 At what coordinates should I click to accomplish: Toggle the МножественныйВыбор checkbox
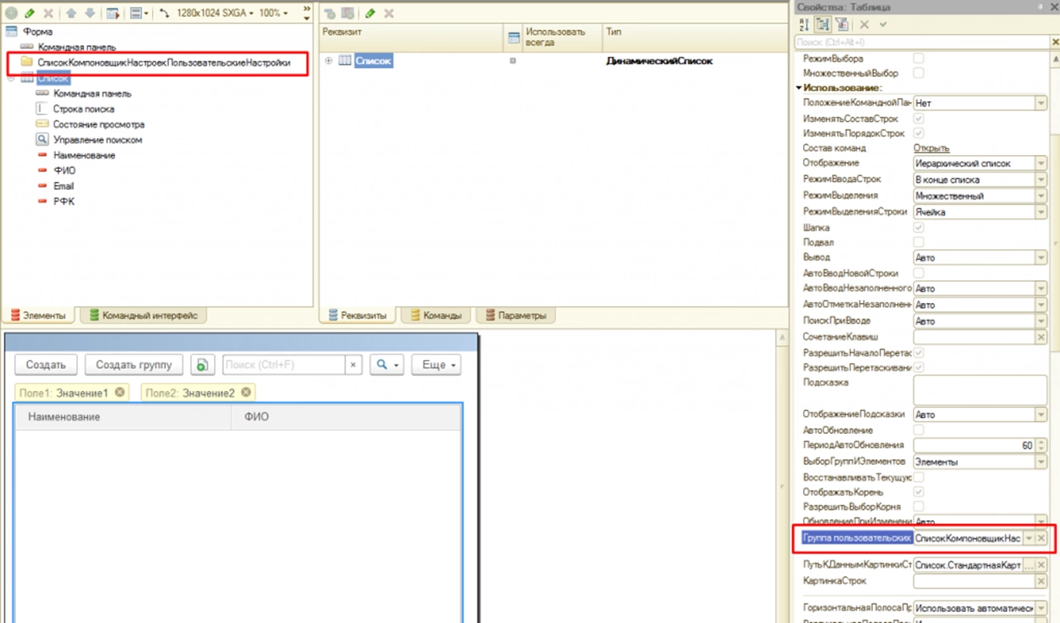[918, 73]
